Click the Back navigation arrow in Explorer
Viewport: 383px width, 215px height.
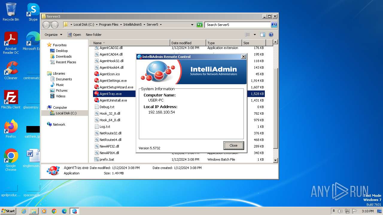(x=46, y=25)
